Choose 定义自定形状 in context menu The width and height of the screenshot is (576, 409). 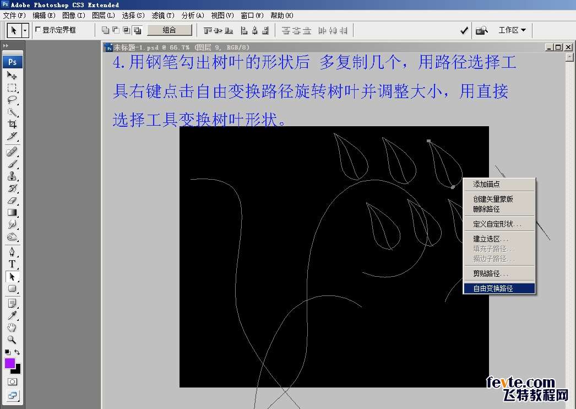[499, 224]
